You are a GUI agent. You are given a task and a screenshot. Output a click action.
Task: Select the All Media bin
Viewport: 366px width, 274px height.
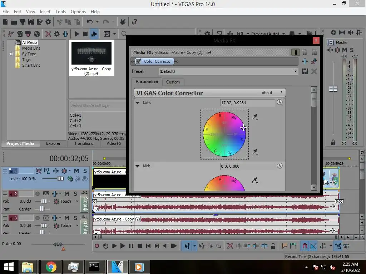(30, 42)
